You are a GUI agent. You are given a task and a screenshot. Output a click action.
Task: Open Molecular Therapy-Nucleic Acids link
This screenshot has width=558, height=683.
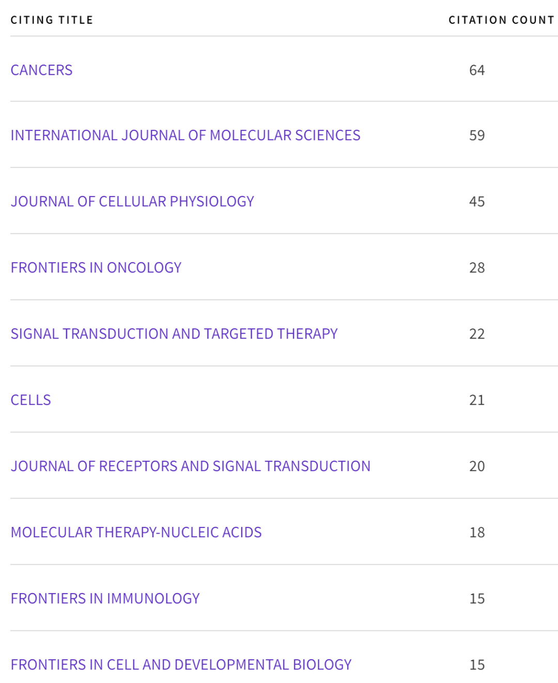point(136,532)
